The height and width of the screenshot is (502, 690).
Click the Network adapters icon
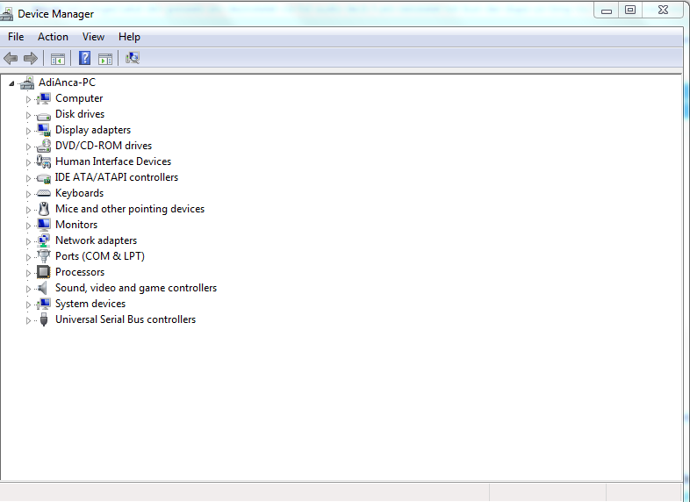coord(44,240)
